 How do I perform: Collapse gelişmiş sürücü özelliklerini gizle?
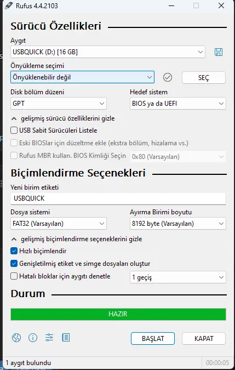coord(63,118)
